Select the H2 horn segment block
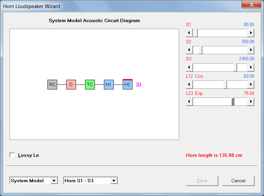Screen dimensions: 264x196 (x=127, y=84)
